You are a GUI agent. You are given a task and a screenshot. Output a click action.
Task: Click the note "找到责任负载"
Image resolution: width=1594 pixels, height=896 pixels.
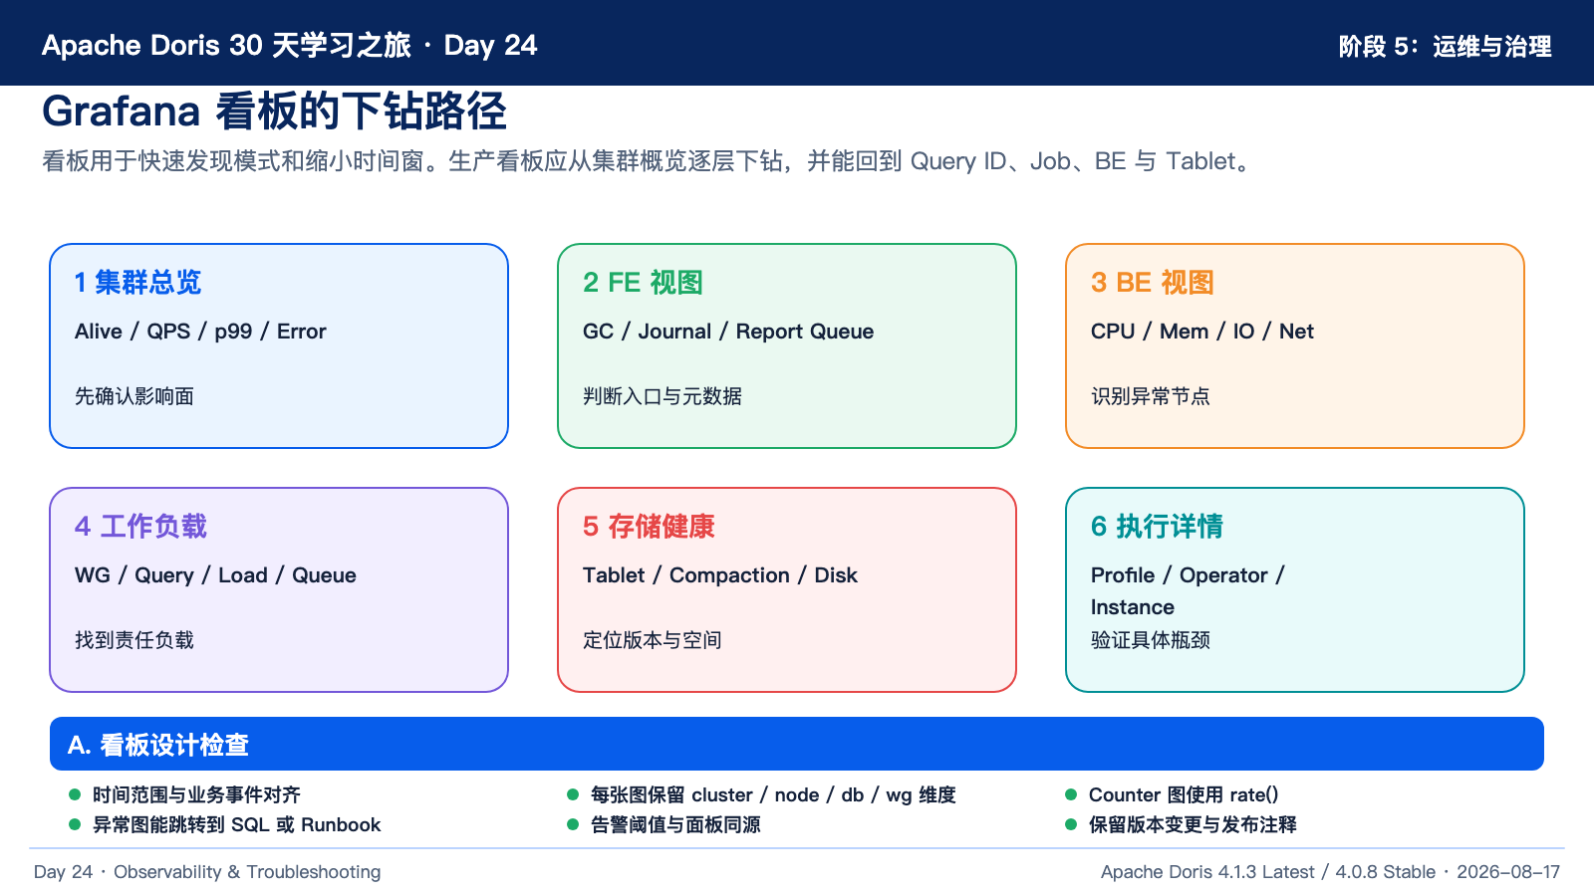coord(134,640)
